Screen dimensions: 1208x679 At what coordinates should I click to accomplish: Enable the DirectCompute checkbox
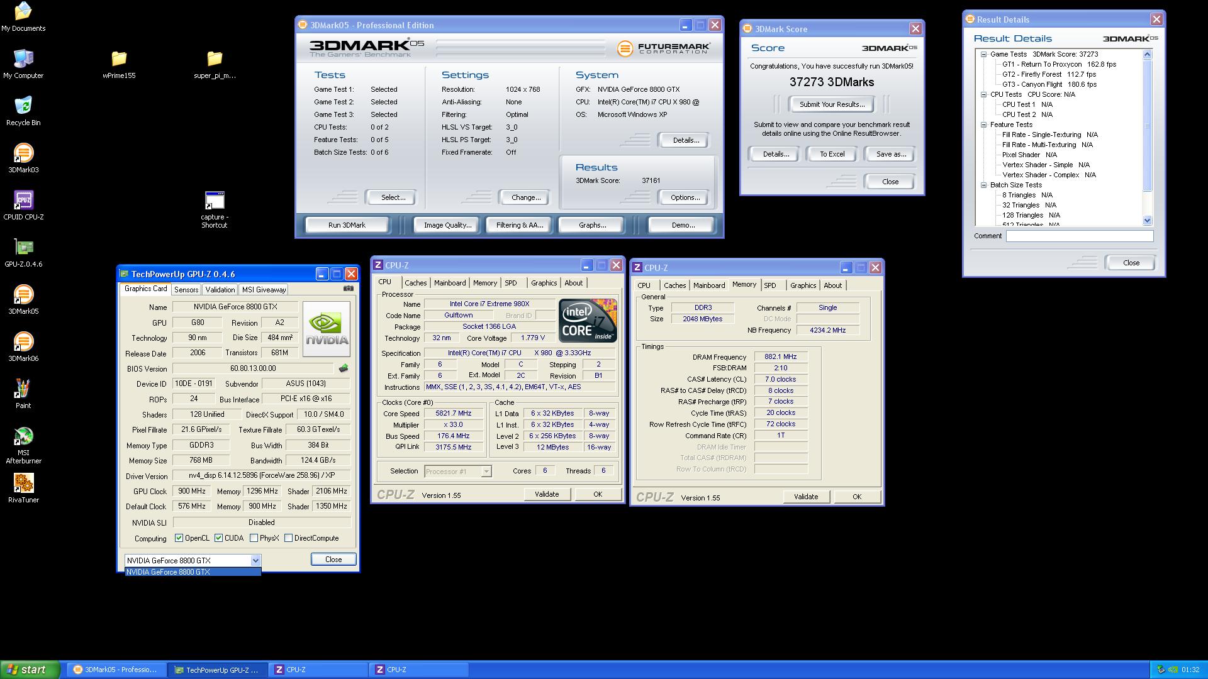pyautogui.click(x=288, y=538)
